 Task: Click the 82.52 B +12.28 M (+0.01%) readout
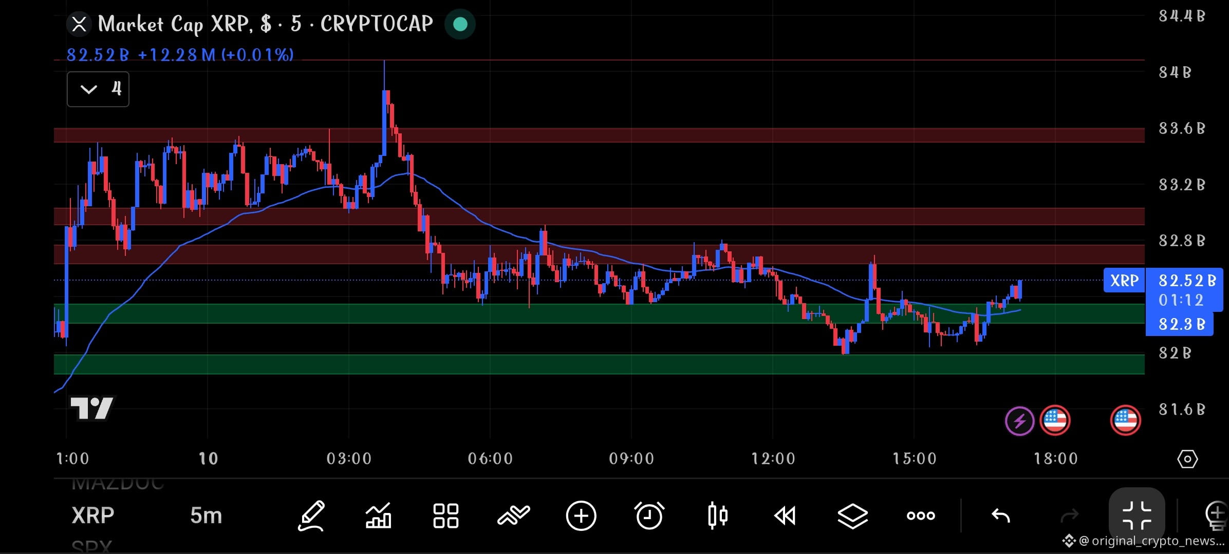click(180, 54)
